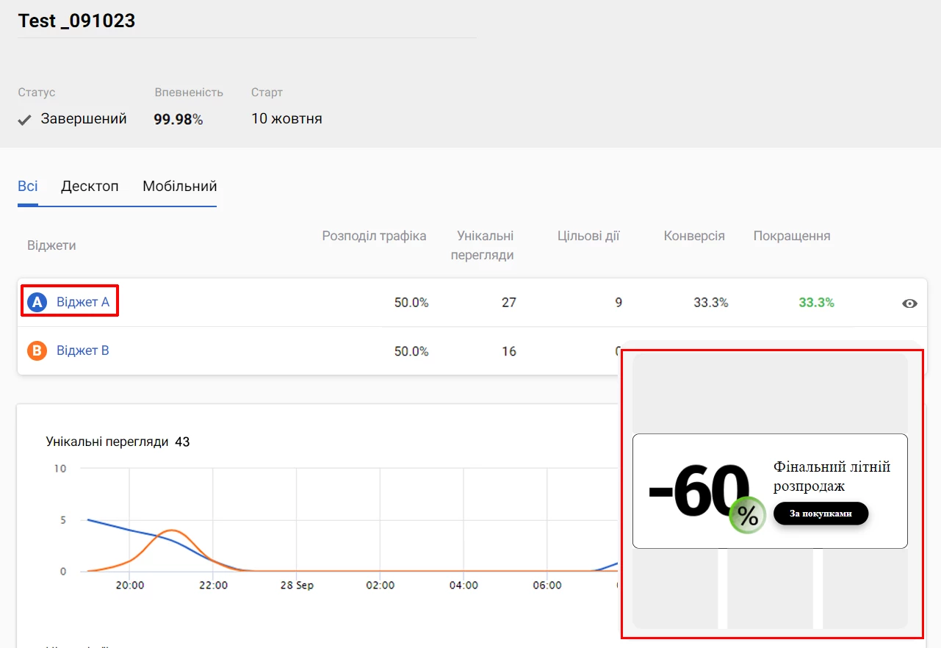Click the orange B icon of Віджет B
The image size is (941, 648).
coord(37,350)
